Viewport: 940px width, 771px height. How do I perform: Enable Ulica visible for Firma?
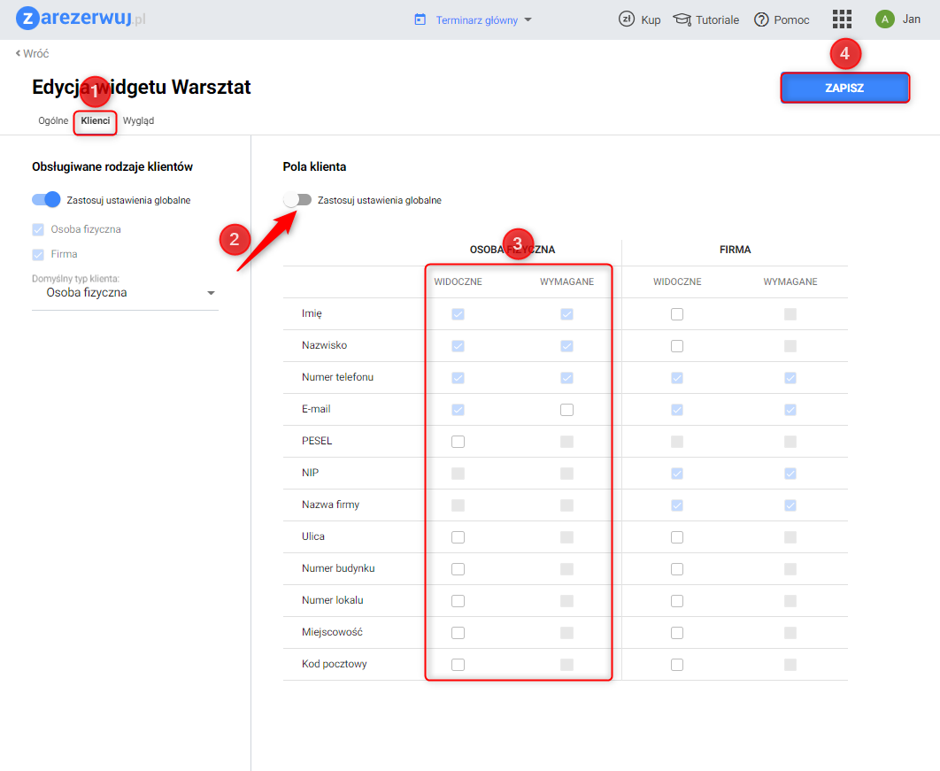pos(677,537)
